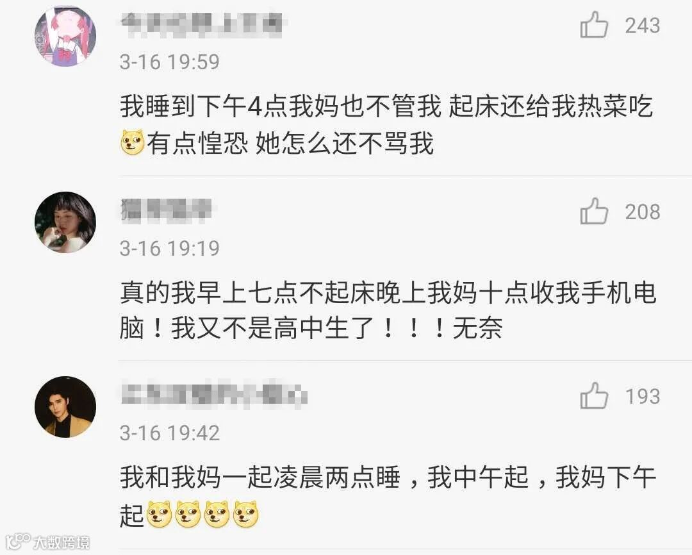This screenshot has height=555, width=692.
Task: Like the comment with 193 likes
Action: pos(594,395)
